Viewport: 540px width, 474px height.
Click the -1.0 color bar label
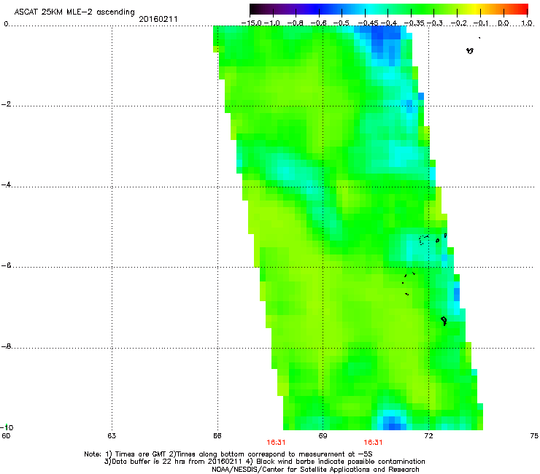pos(272,23)
